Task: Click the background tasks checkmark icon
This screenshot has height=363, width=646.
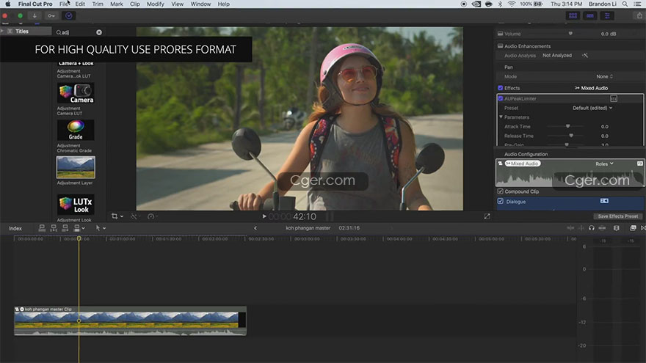Action: point(69,15)
